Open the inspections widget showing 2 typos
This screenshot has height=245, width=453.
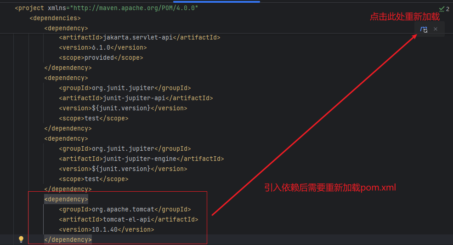pos(444,9)
